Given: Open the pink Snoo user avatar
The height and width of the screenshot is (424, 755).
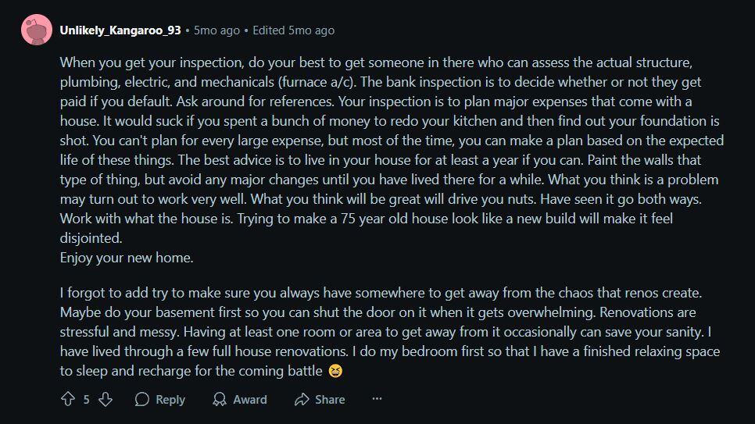Looking at the screenshot, I should [37, 30].
